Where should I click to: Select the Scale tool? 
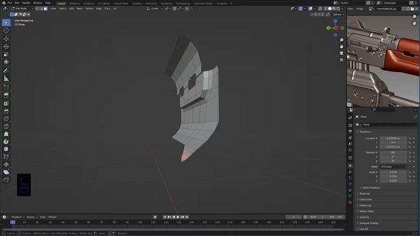[x=6, y=54]
